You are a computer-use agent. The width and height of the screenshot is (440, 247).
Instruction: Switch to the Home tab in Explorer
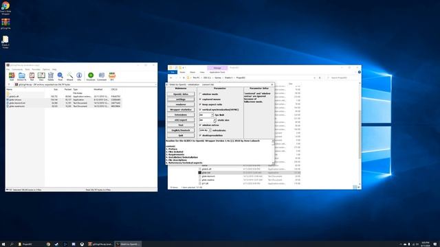(182, 72)
